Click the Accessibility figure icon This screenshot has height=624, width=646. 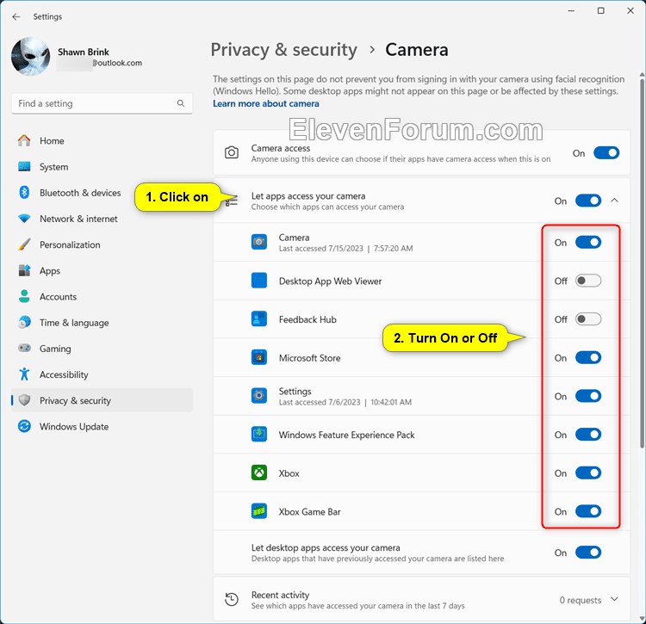[24, 374]
